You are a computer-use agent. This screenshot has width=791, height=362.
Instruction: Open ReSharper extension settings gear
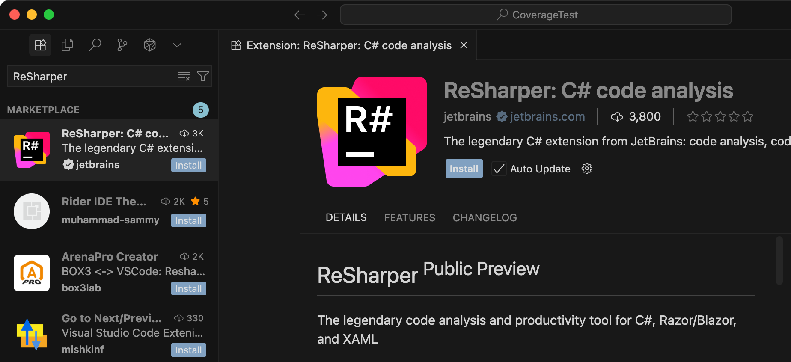(x=587, y=169)
